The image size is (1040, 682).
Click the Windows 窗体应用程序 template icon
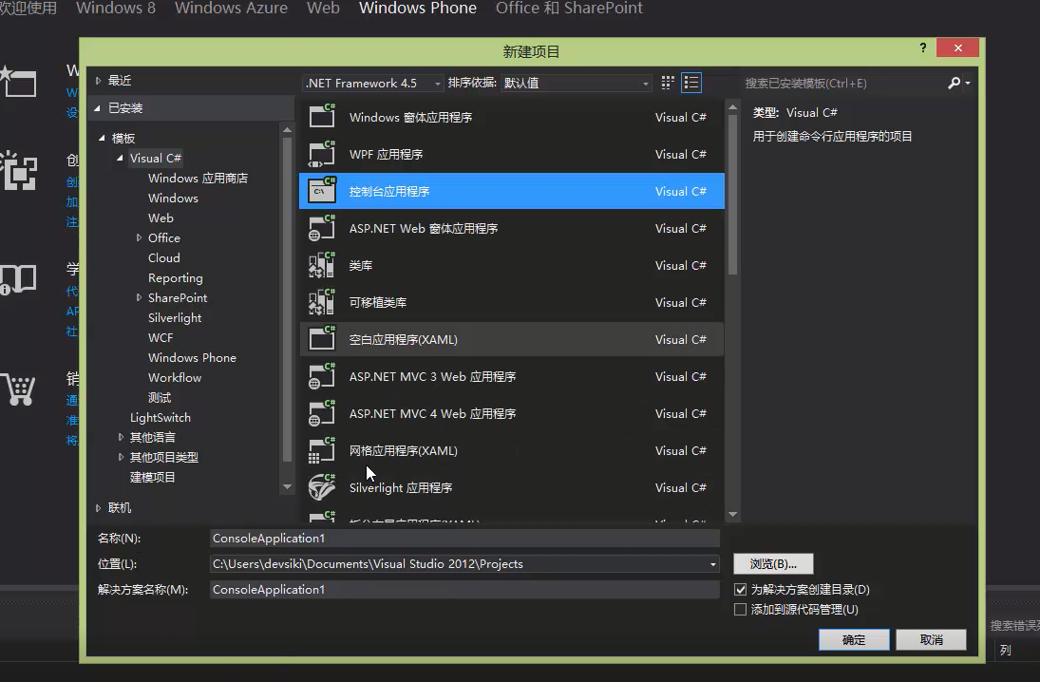coord(322,117)
